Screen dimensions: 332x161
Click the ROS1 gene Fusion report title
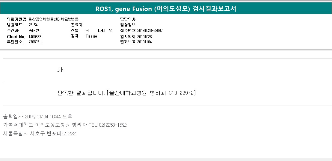pyautogui.click(x=166, y=9)
